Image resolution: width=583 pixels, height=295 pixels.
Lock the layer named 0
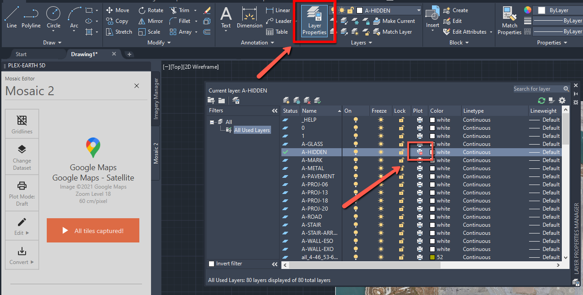[401, 128]
